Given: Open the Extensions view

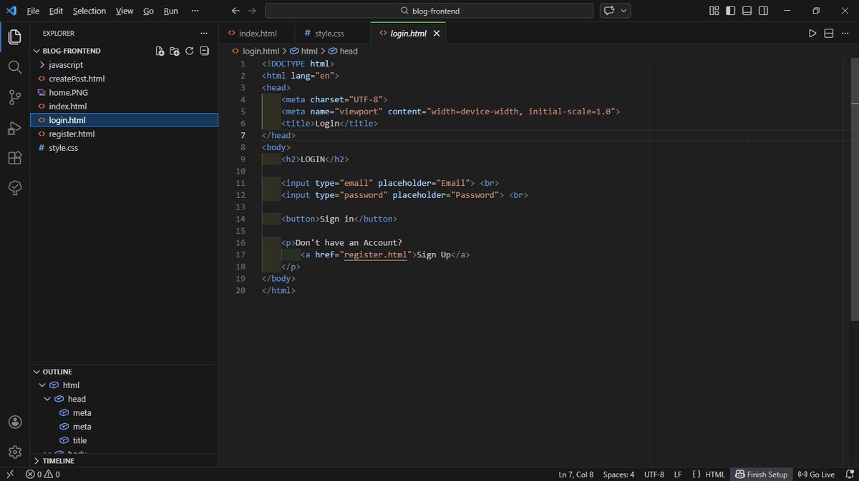Looking at the screenshot, I should pos(14,158).
